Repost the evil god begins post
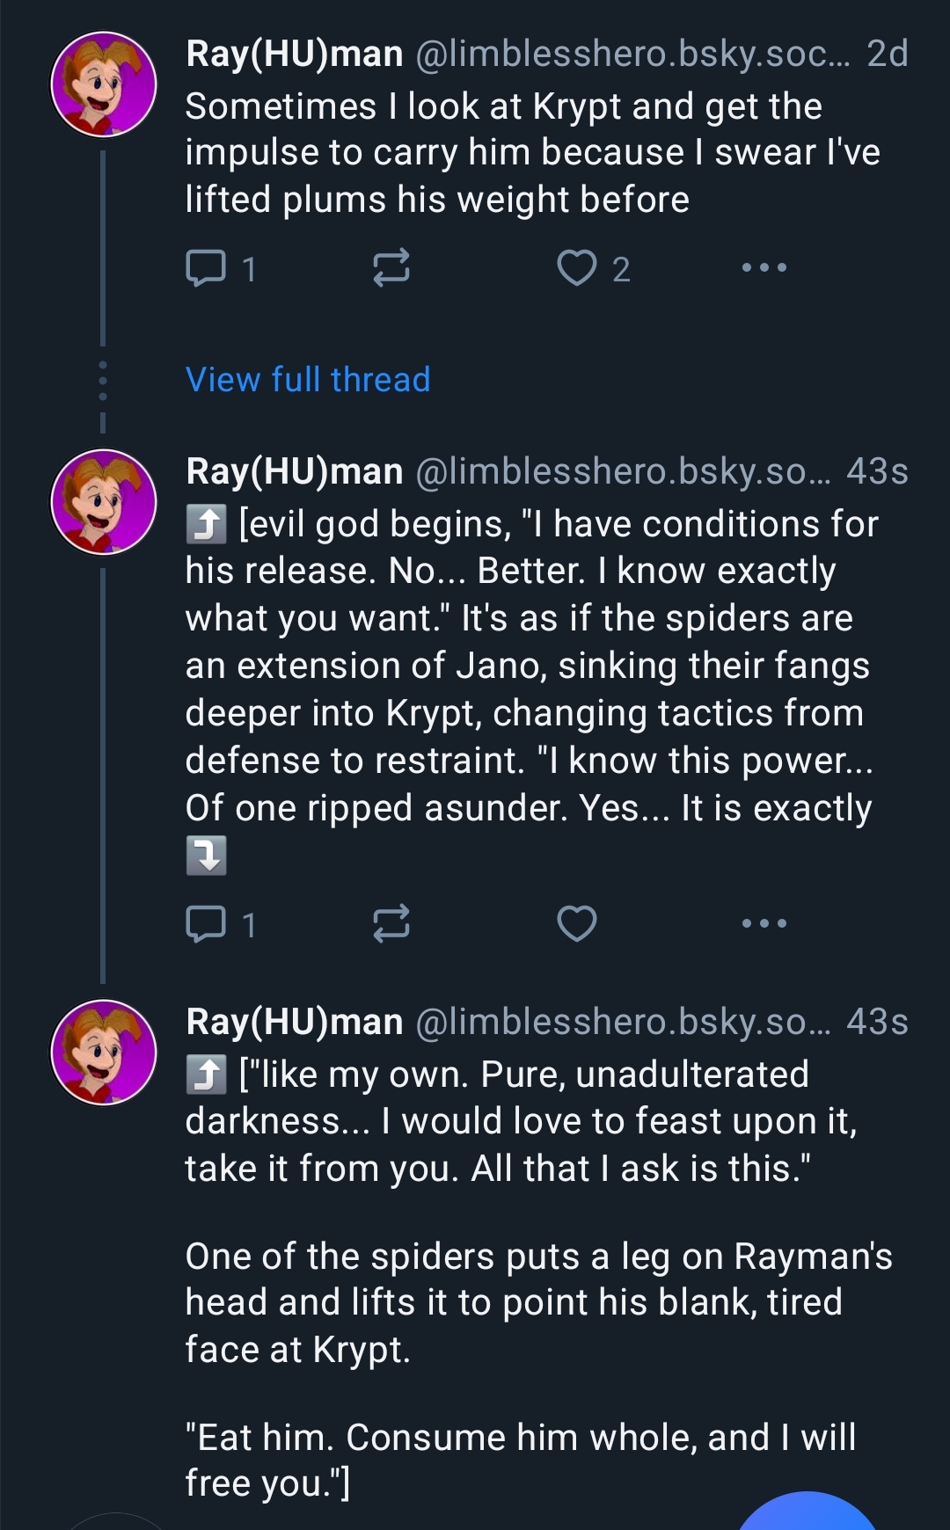This screenshot has width=950, height=1530. click(x=391, y=924)
